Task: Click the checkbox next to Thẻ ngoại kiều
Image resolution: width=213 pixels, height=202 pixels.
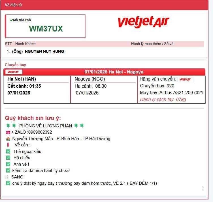Action: pyautogui.click(x=8, y=152)
